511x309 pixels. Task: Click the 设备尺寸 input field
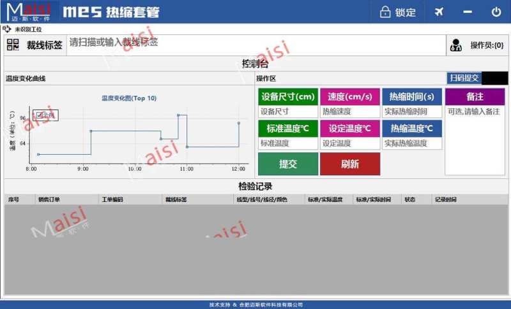click(x=287, y=111)
